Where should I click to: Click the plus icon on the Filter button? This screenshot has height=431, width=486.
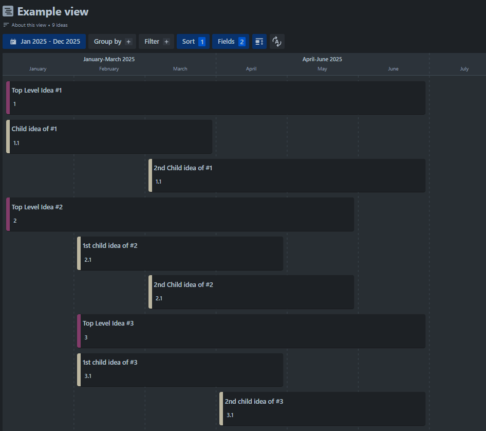pyautogui.click(x=166, y=42)
